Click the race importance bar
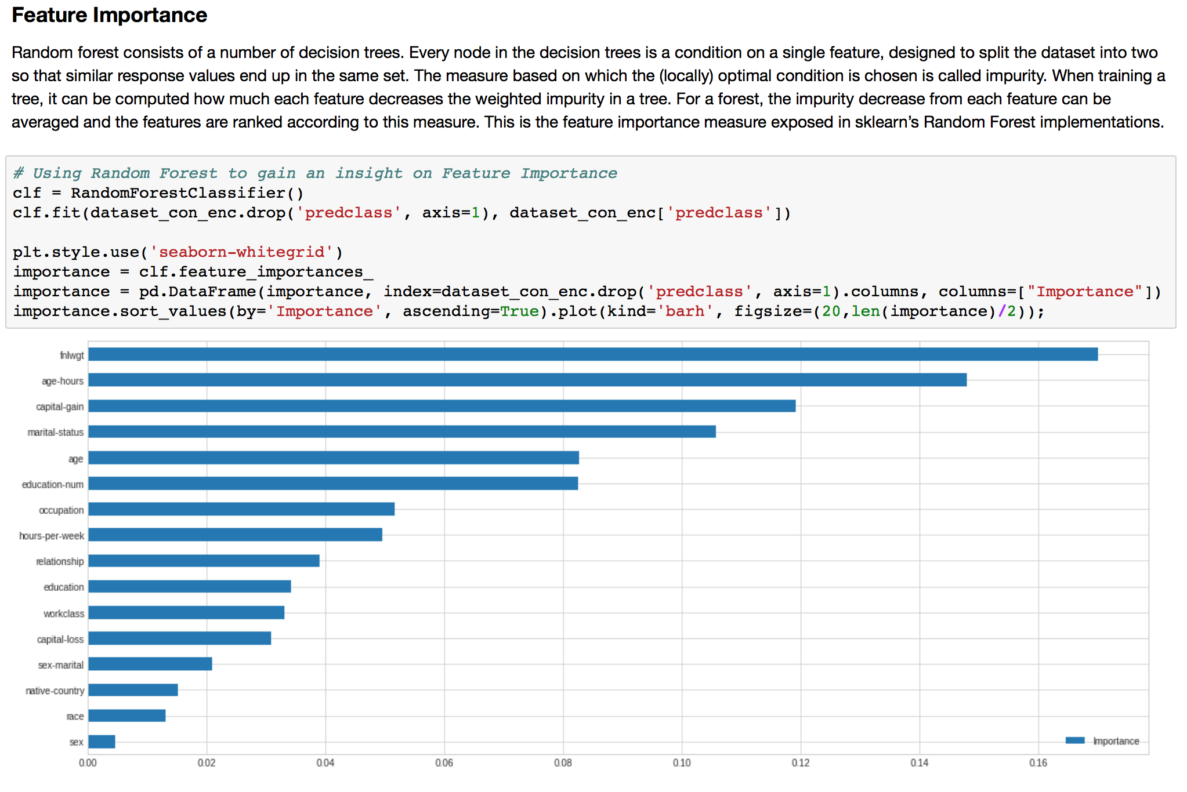The image size is (1187, 792). (126, 715)
